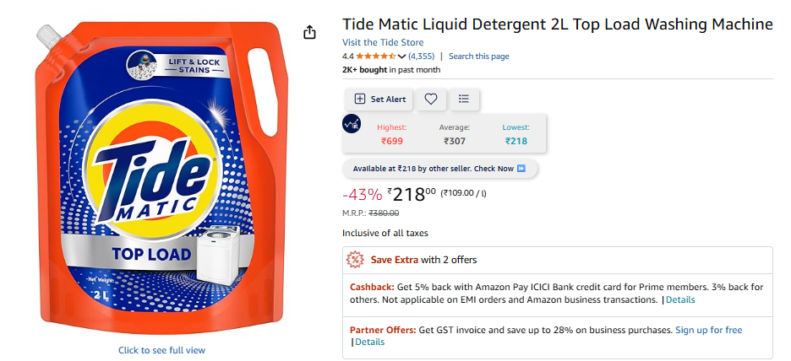The width and height of the screenshot is (791, 361).
Task: Open Cashback offer Details link
Action: 680,299
